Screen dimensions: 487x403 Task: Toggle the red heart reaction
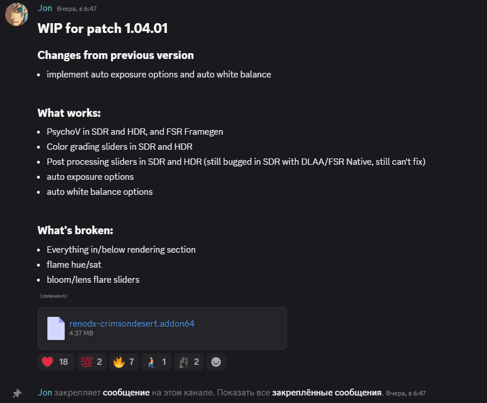tap(56, 361)
